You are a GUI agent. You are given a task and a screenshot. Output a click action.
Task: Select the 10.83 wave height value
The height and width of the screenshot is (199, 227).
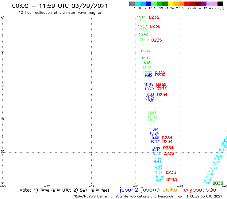(150, 95)
